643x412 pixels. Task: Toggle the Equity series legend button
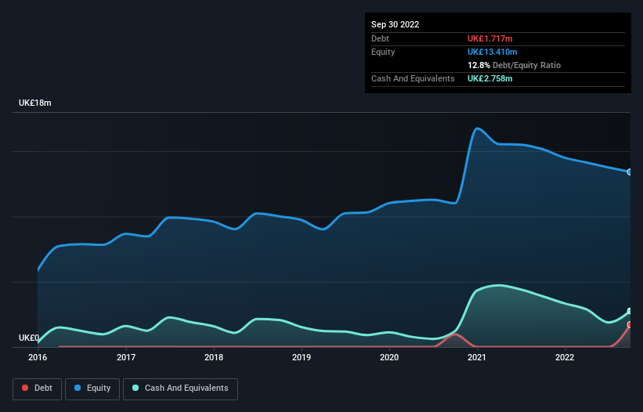(x=92, y=389)
